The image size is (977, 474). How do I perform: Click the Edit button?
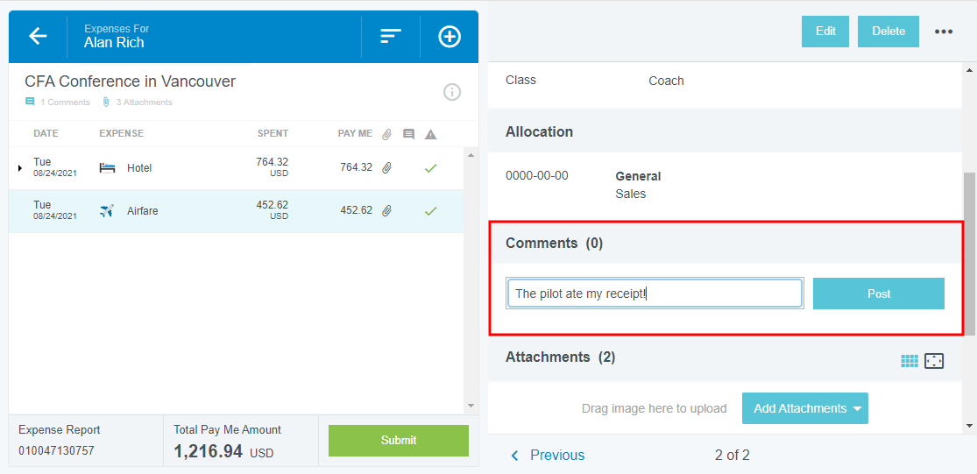825,32
